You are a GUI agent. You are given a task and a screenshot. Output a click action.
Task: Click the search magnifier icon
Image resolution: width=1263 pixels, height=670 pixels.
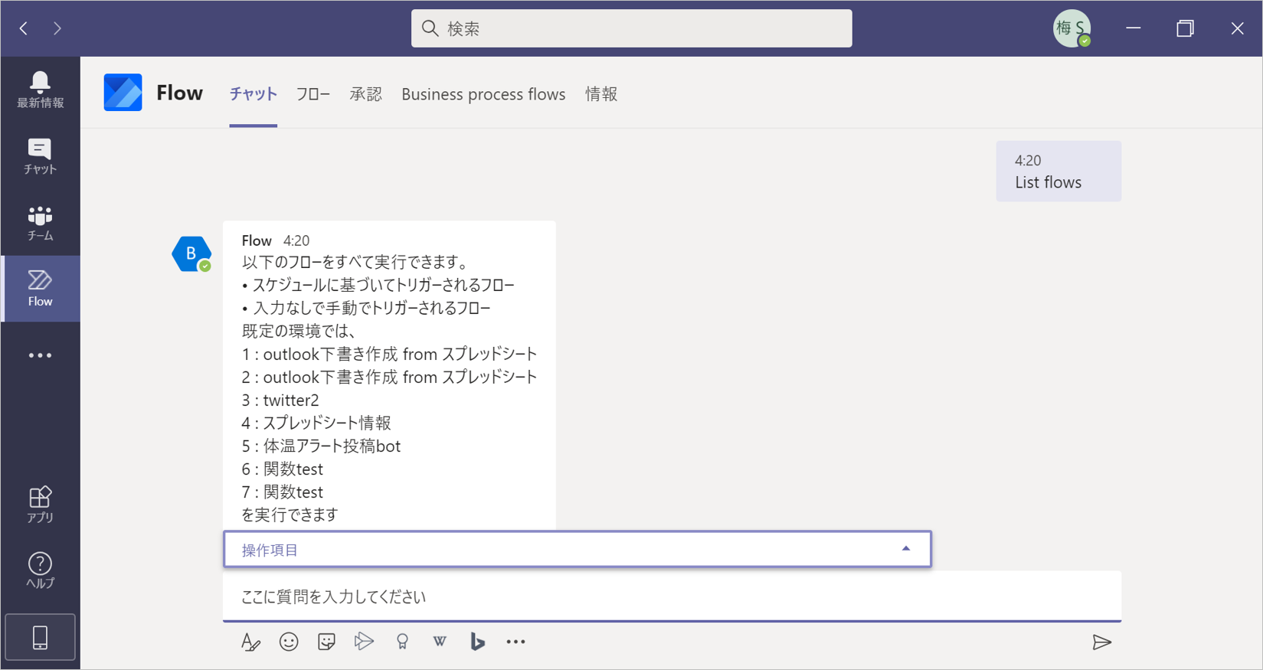tap(430, 28)
